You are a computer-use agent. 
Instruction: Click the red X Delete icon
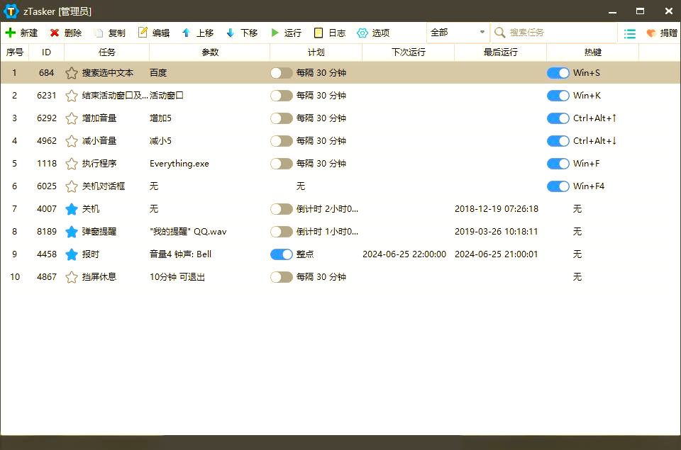(55, 33)
